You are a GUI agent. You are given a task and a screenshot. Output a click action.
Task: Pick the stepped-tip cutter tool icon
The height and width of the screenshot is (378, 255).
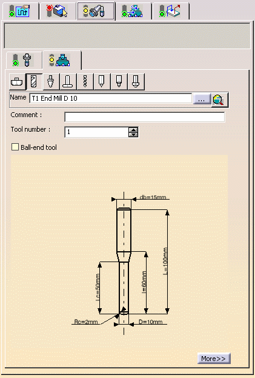point(119,82)
